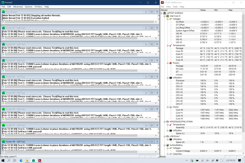Collapse the Intel Core i5 node

tap(165, 16)
